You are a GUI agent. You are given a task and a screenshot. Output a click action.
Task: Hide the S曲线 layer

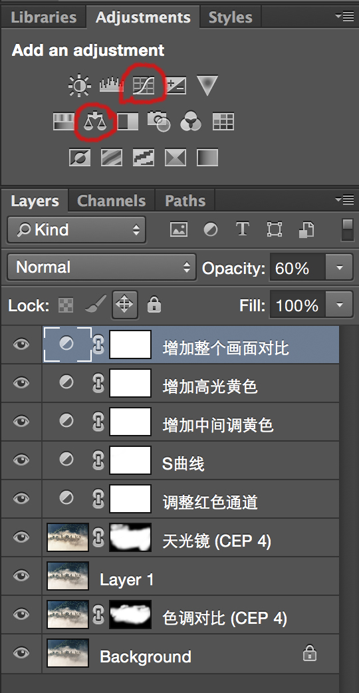coord(21,460)
